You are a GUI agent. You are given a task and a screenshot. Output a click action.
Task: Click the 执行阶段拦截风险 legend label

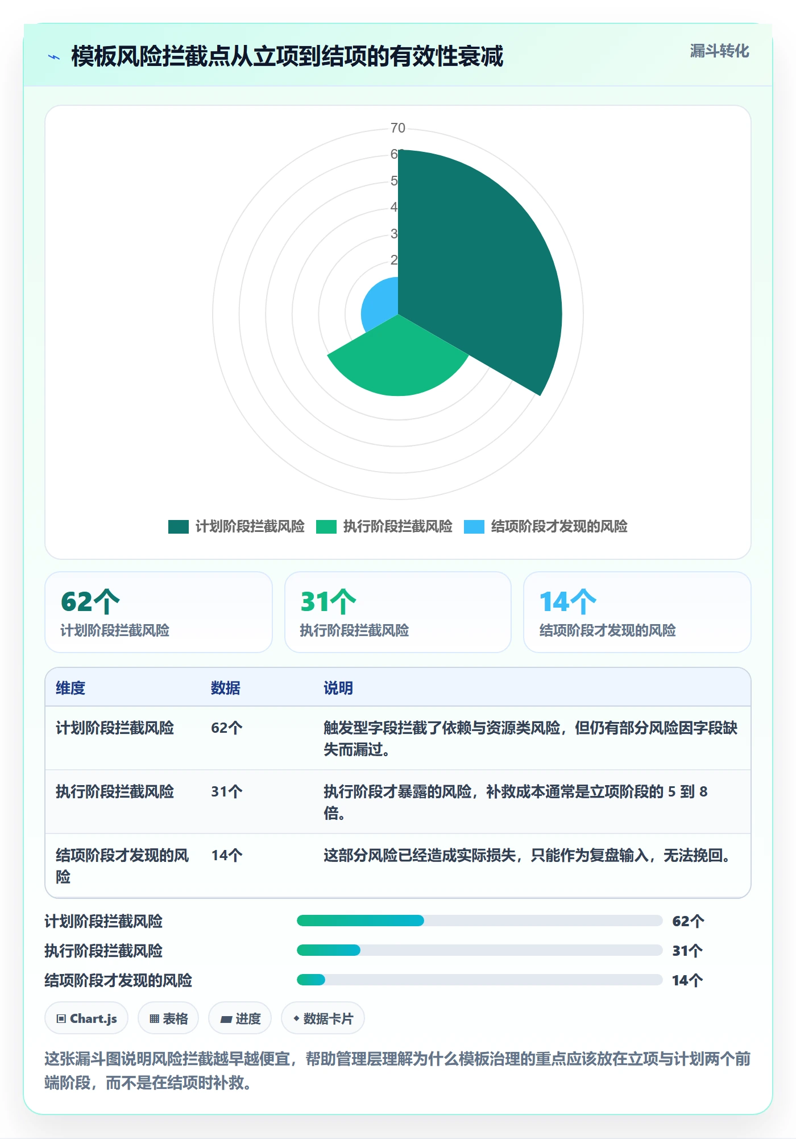[398, 527]
